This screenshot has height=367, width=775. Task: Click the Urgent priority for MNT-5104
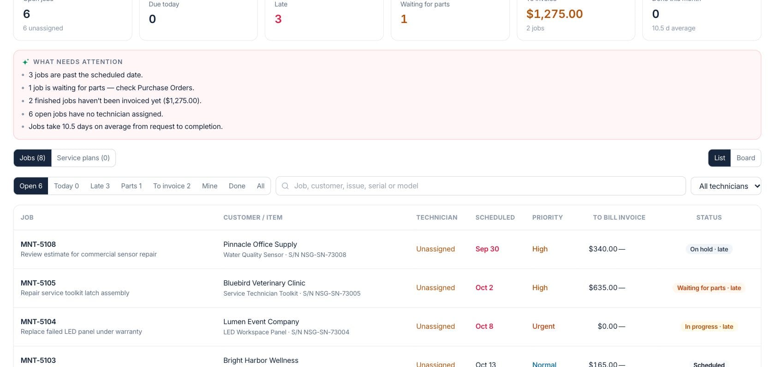point(543,326)
